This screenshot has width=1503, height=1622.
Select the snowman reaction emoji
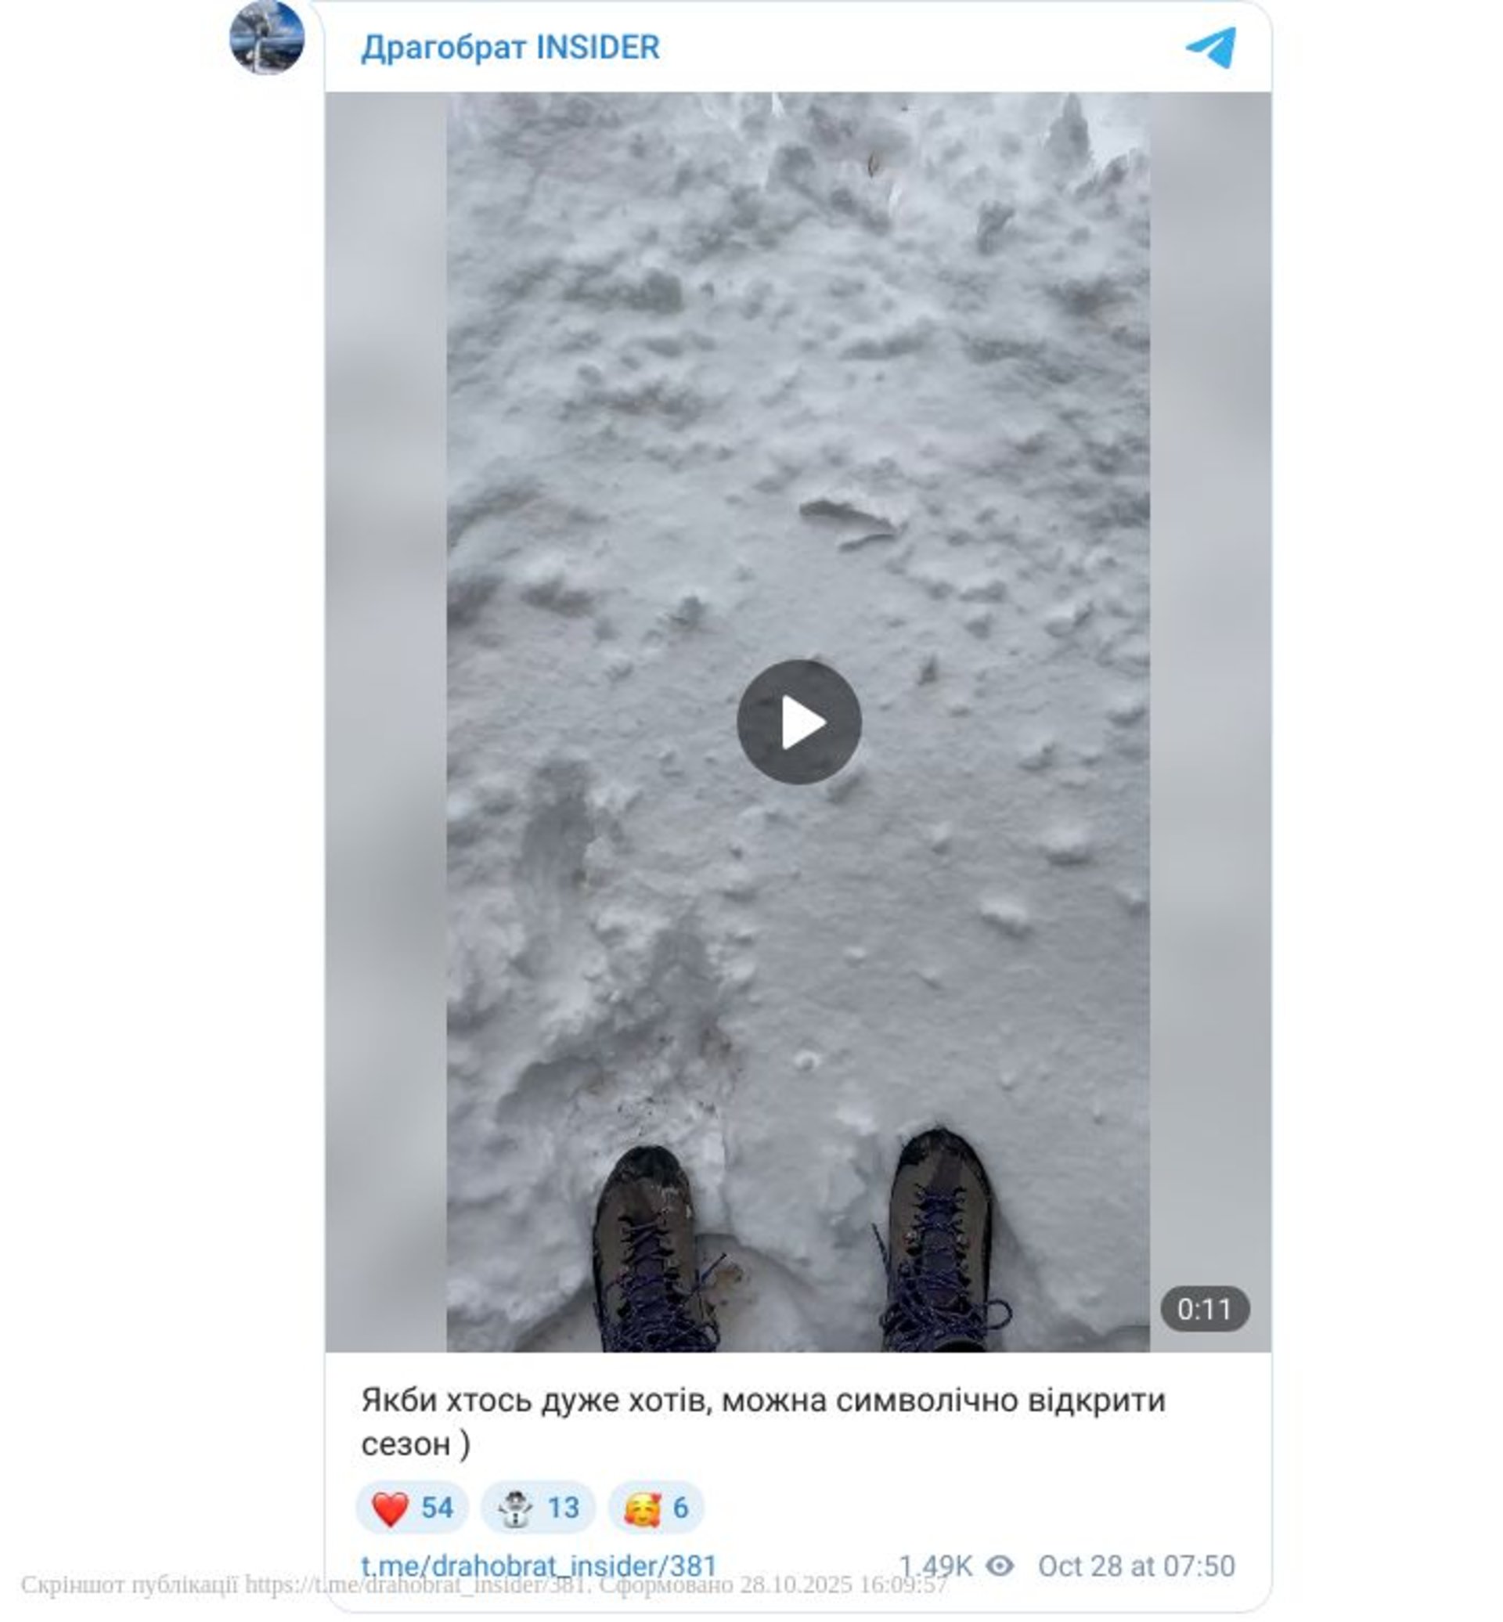(515, 1508)
